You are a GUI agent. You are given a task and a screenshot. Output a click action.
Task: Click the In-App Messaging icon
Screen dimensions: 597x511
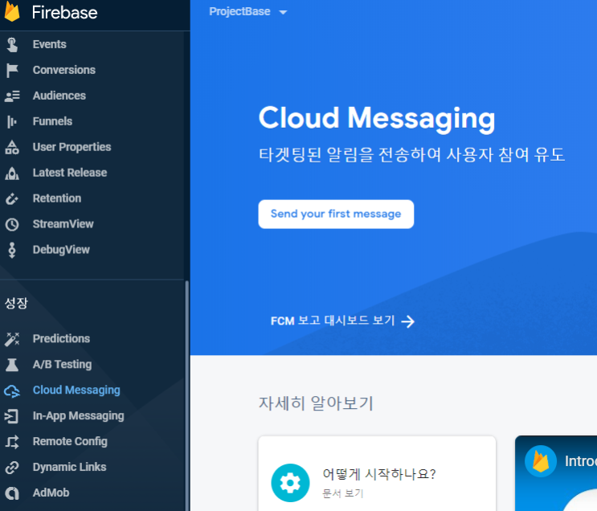coord(11,416)
